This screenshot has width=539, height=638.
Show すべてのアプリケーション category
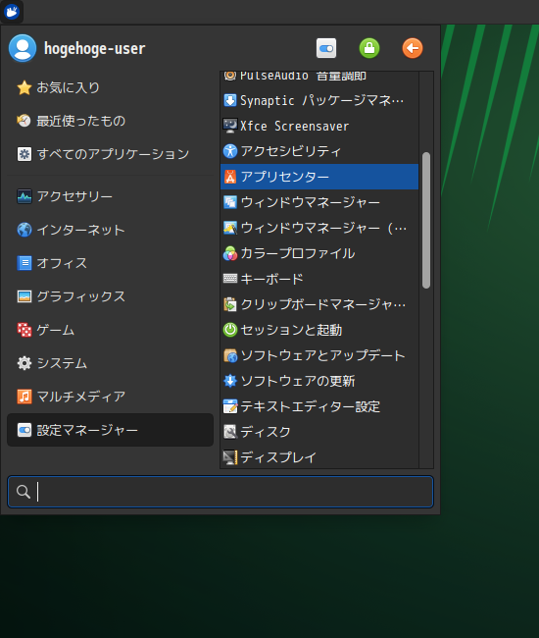point(110,154)
